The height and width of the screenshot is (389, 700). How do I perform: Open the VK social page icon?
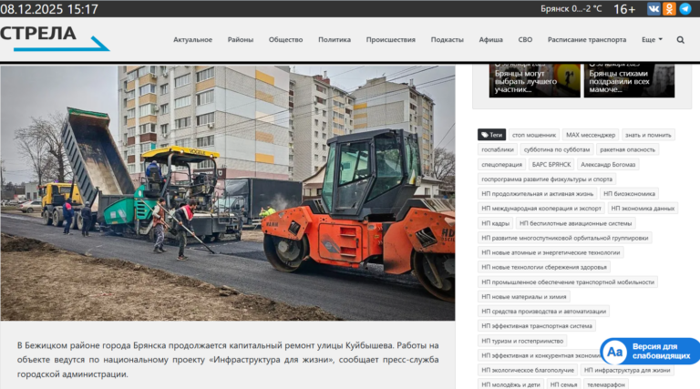654,9
